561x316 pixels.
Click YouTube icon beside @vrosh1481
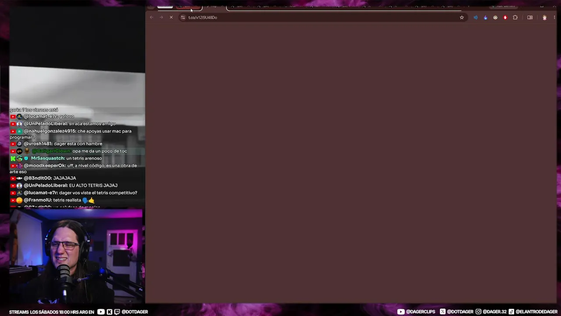[x=13, y=144]
